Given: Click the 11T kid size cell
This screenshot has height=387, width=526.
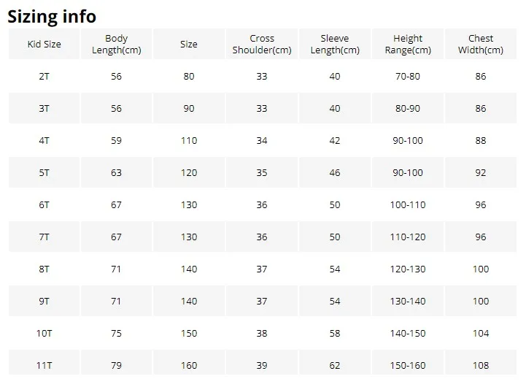Looking at the screenshot, I should (x=45, y=365).
